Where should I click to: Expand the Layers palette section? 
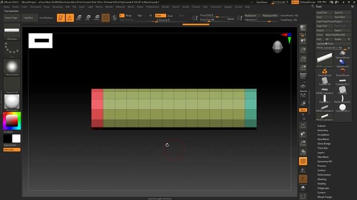[x=321, y=153]
